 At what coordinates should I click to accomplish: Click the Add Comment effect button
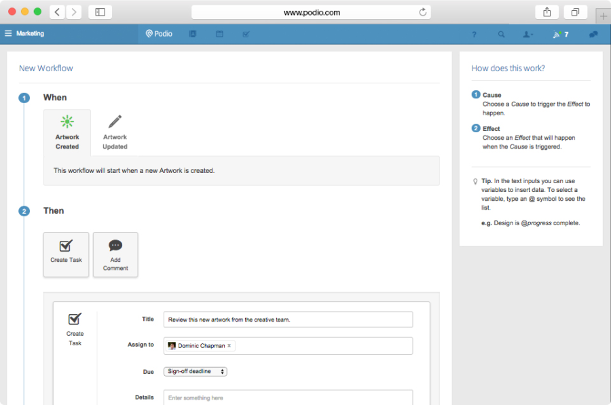click(115, 254)
